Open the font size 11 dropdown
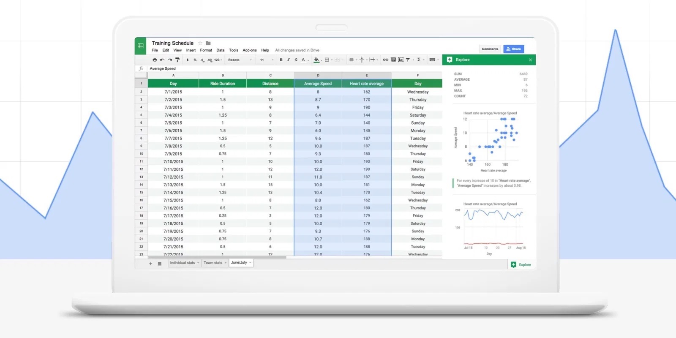Screen dimensions: 676x338 (x=266, y=60)
